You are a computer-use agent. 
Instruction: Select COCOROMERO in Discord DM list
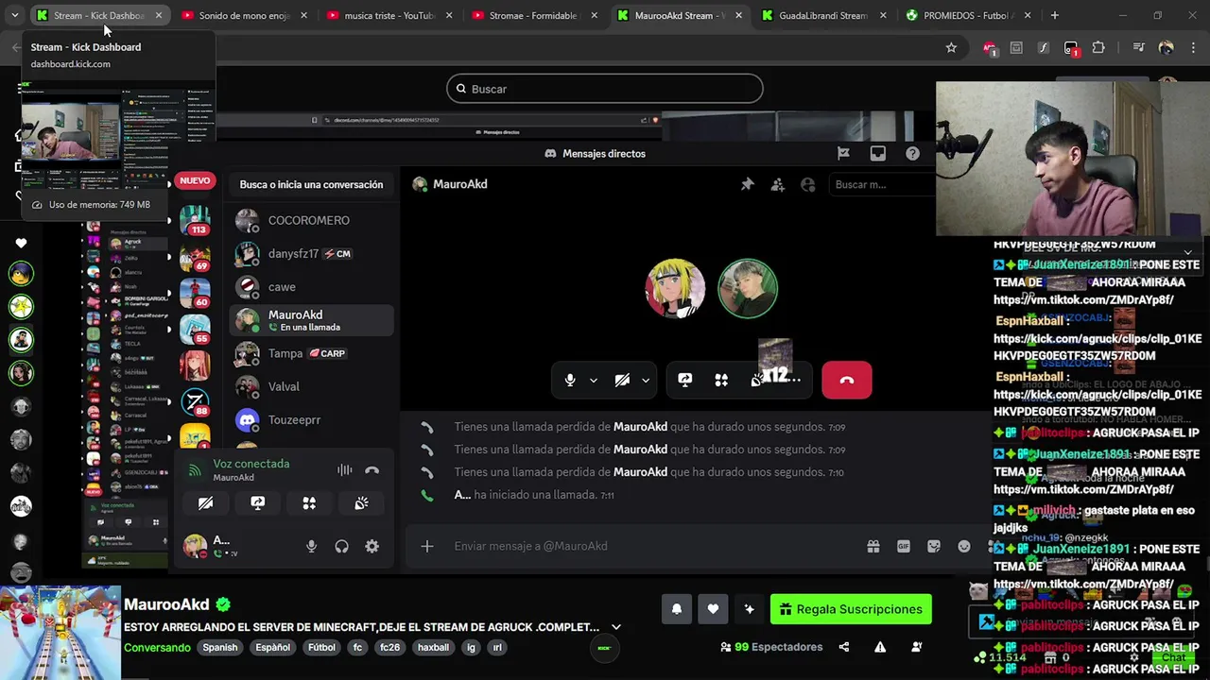coord(312,220)
